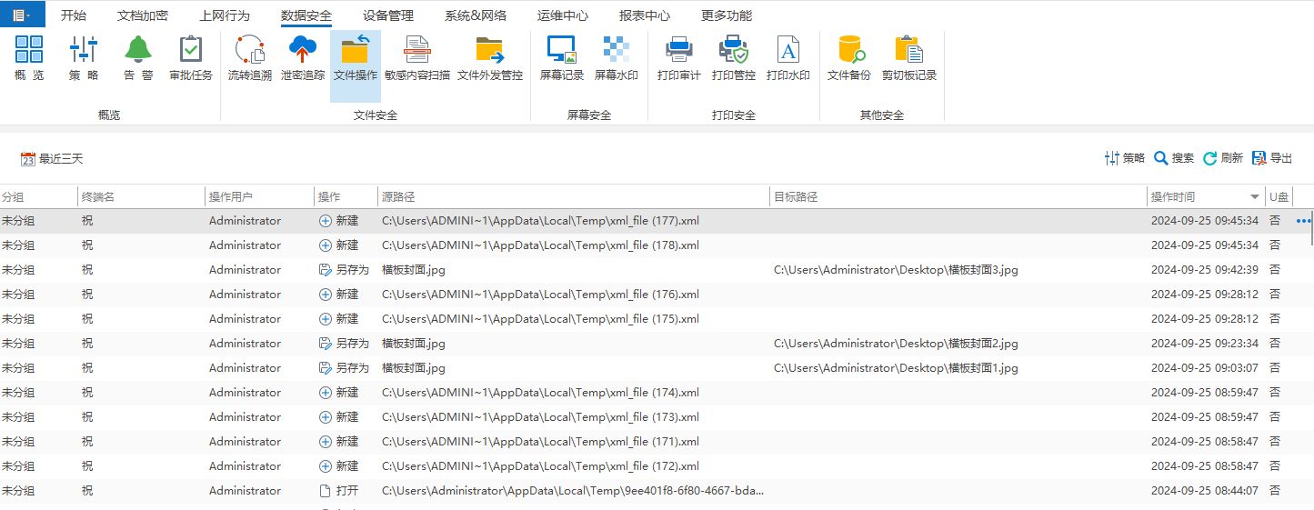Open 打印水印 print watermark
The width and height of the screenshot is (1314, 510).
[788, 58]
